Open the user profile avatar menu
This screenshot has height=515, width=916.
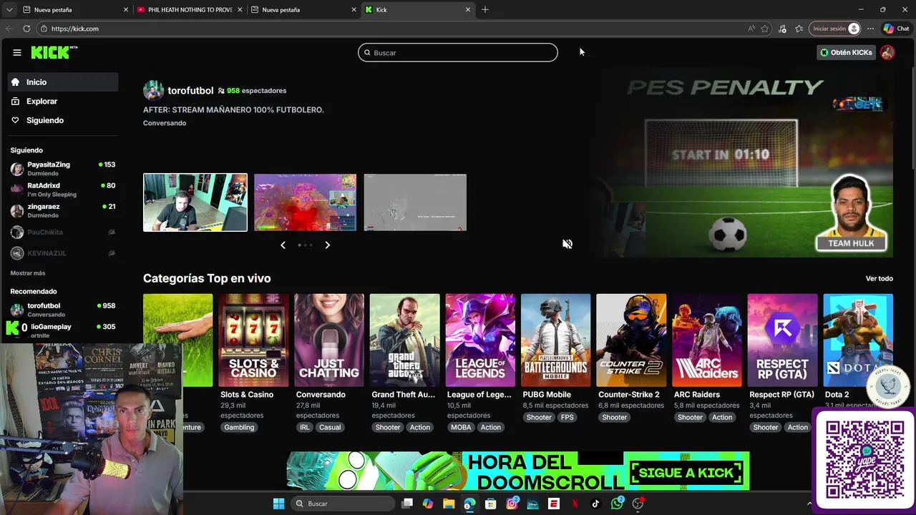(887, 52)
